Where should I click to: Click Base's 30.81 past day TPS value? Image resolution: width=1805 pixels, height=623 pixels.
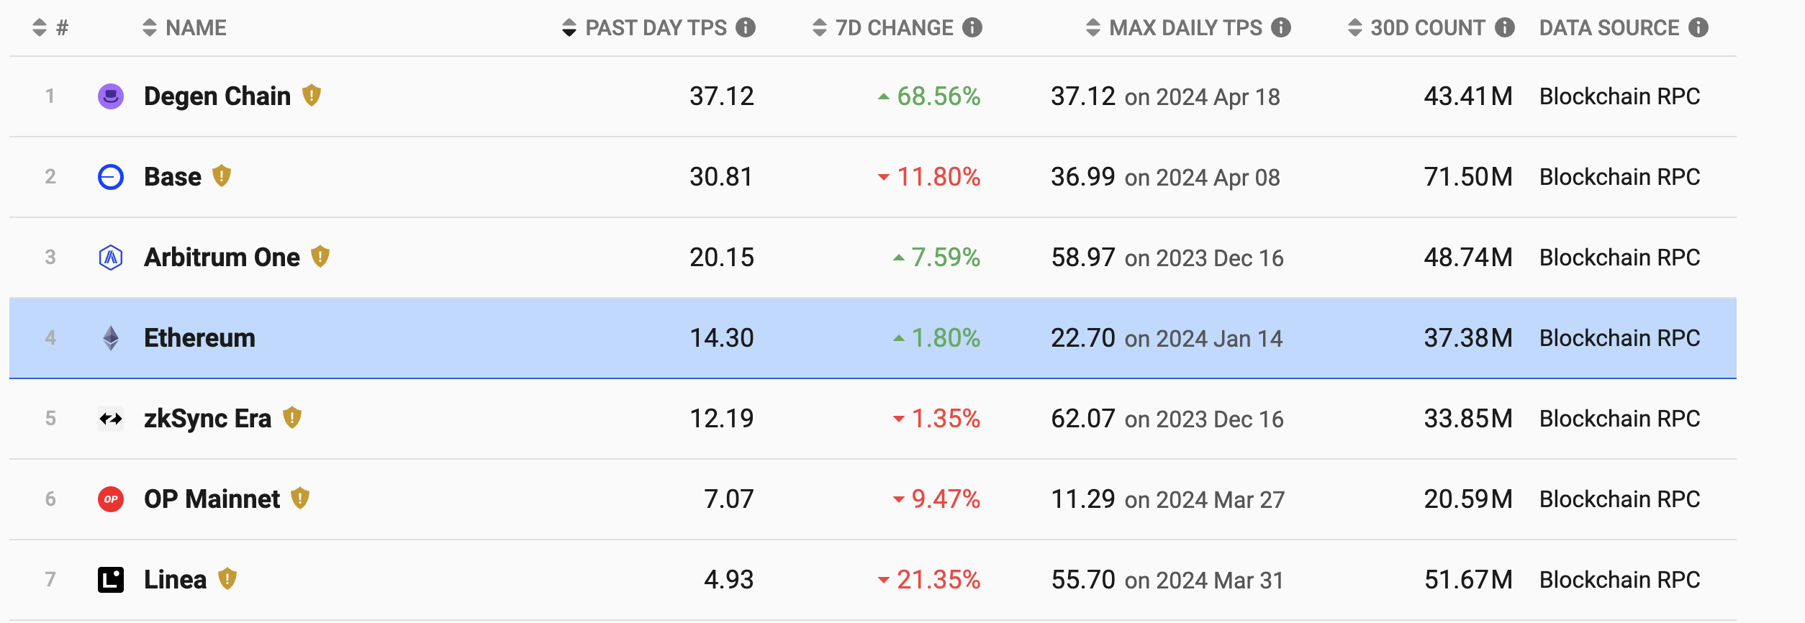click(722, 177)
